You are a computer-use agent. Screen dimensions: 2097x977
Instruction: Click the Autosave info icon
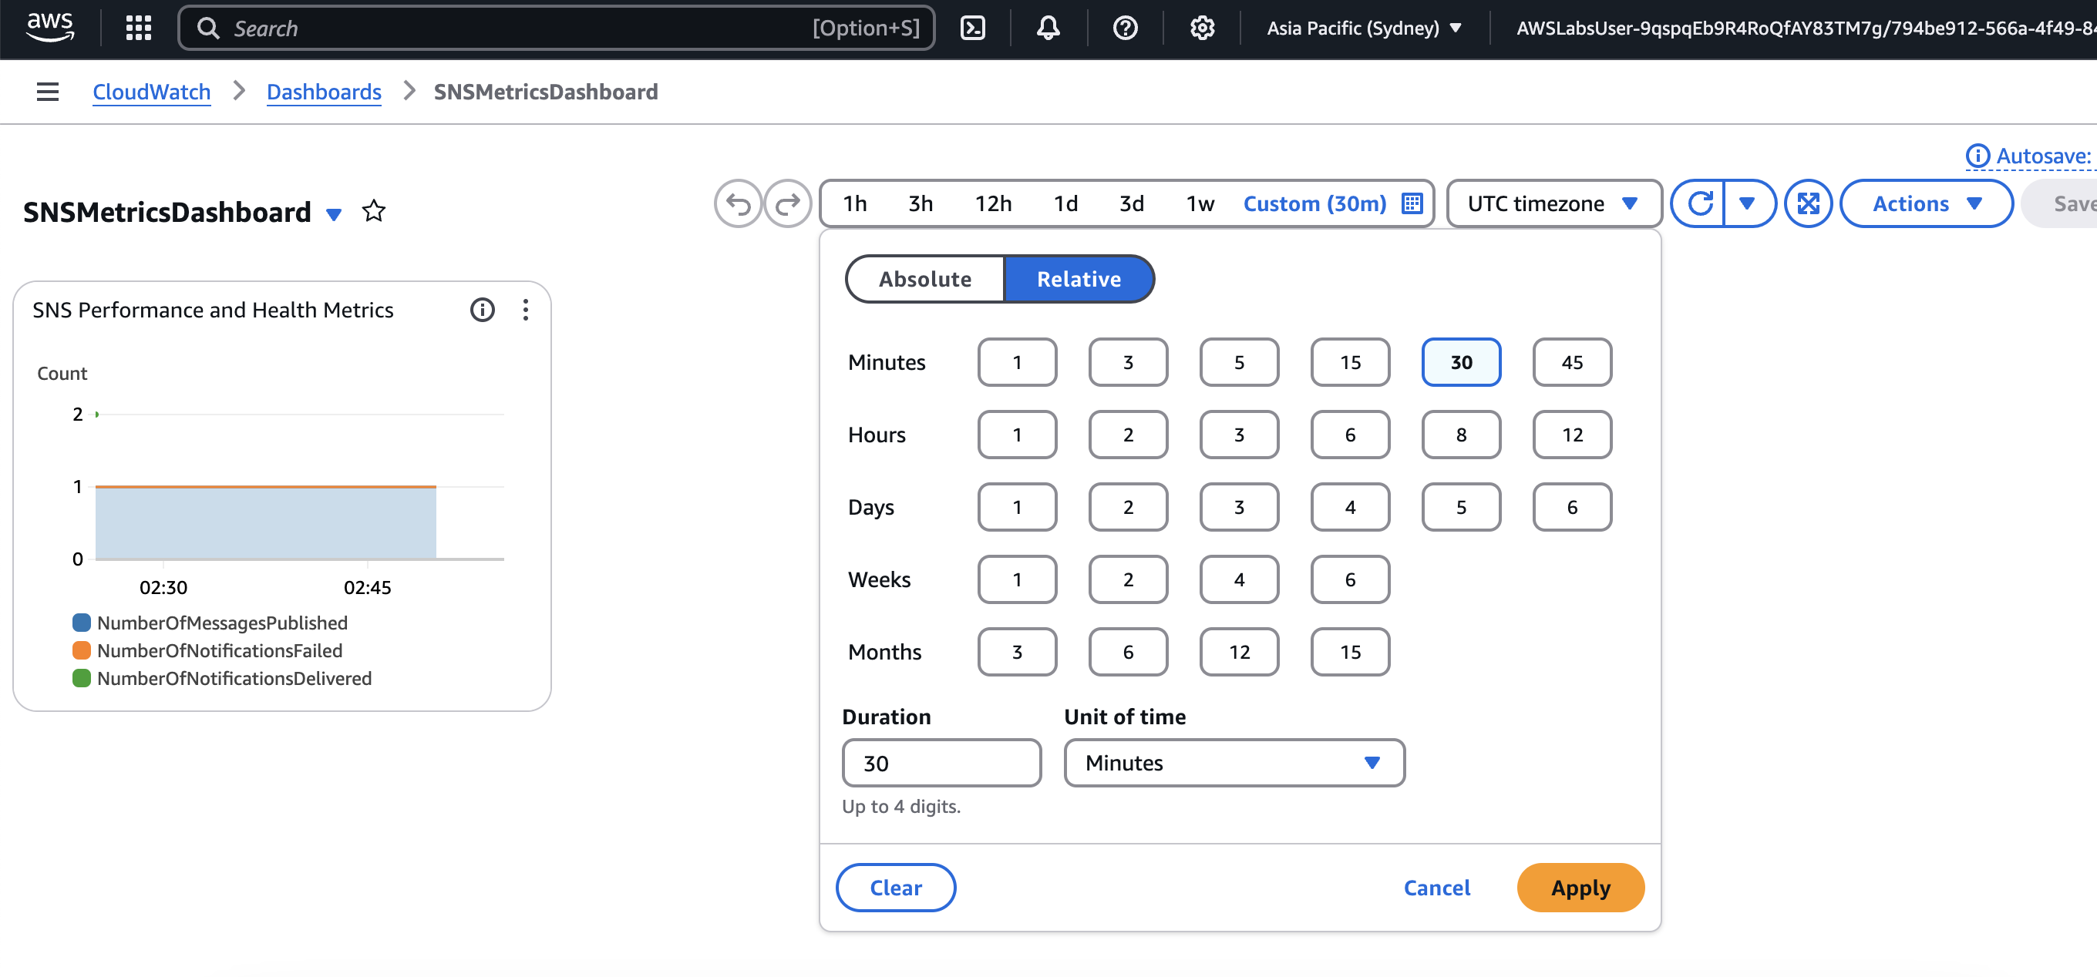[x=1978, y=156]
